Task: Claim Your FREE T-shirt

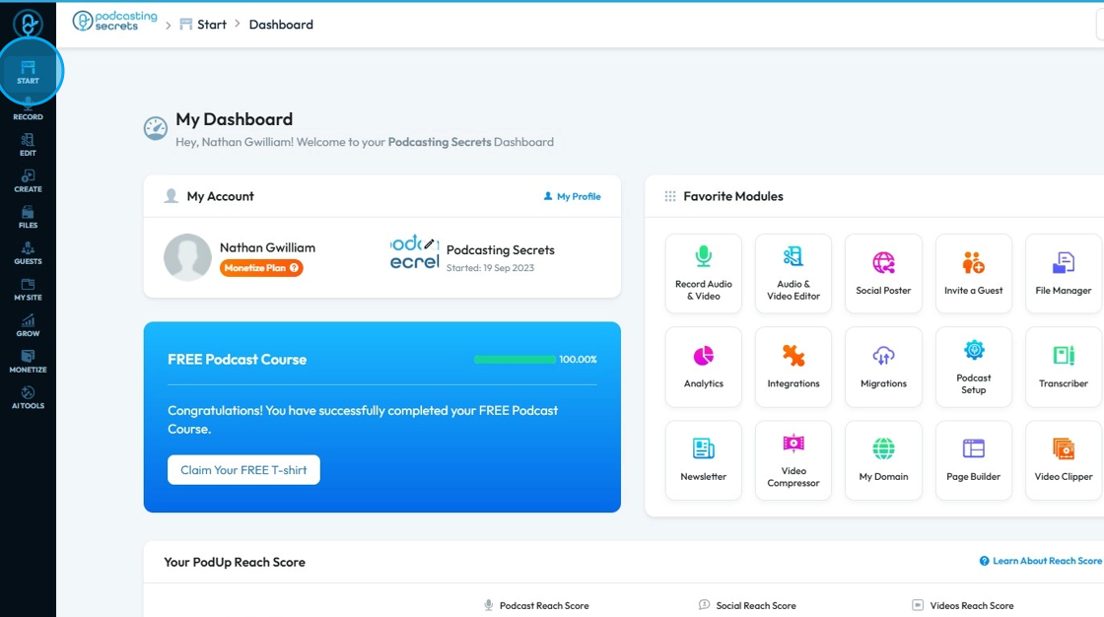Action: click(243, 470)
